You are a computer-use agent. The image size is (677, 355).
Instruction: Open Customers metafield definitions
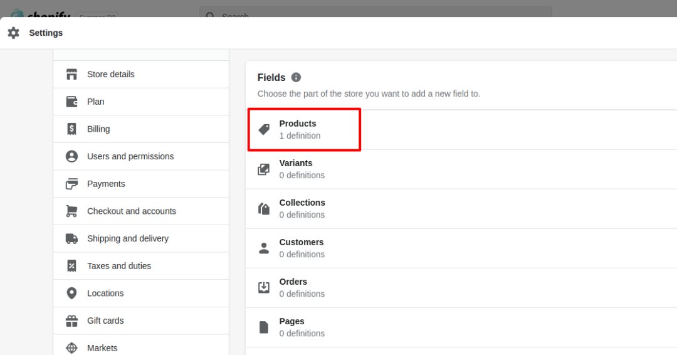tap(461, 248)
